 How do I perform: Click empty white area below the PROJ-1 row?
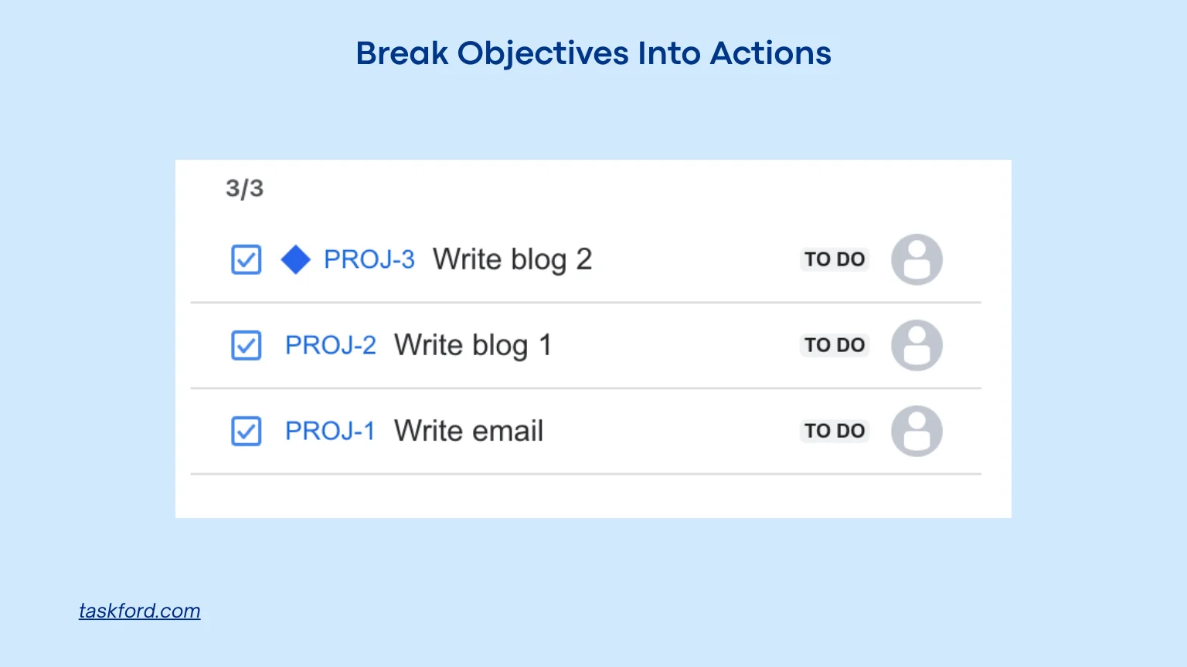pyautogui.click(x=587, y=496)
